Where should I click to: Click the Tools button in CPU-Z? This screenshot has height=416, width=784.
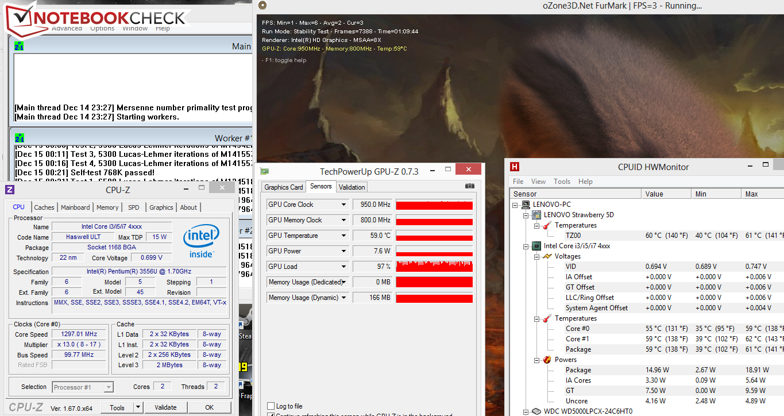(117, 407)
